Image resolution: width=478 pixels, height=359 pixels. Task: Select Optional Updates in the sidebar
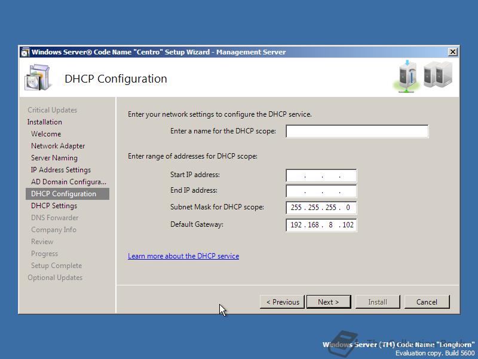point(55,278)
